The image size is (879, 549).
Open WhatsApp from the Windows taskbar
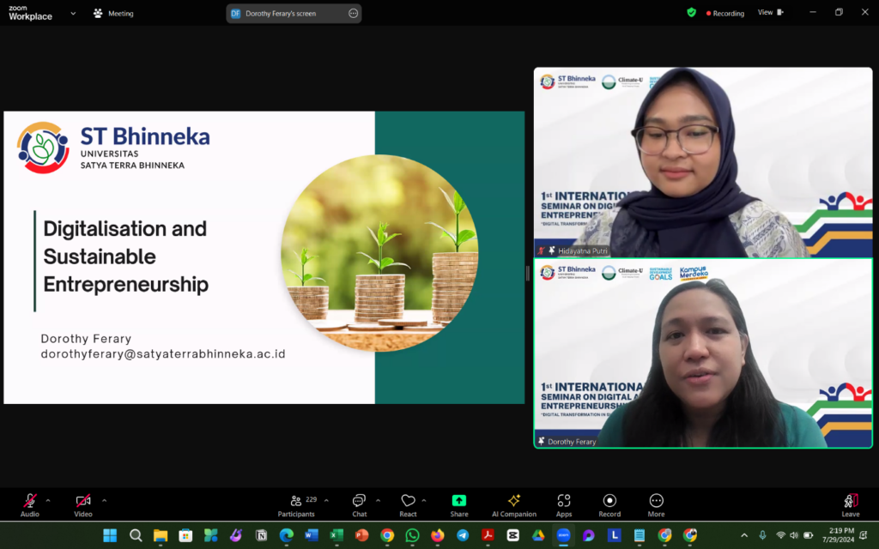(412, 536)
